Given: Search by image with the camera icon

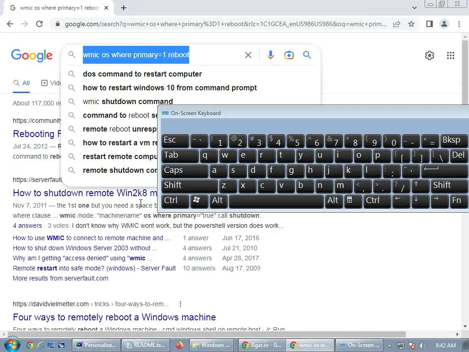Looking at the screenshot, I should [x=289, y=55].
